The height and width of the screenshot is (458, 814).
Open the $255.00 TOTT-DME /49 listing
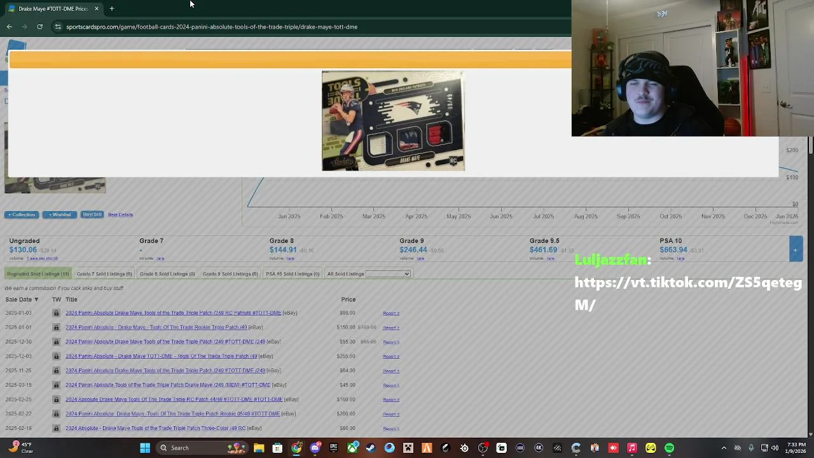point(162,356)
